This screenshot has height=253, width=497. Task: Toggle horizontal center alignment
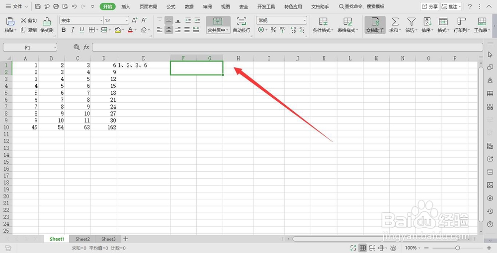[169, 30]
